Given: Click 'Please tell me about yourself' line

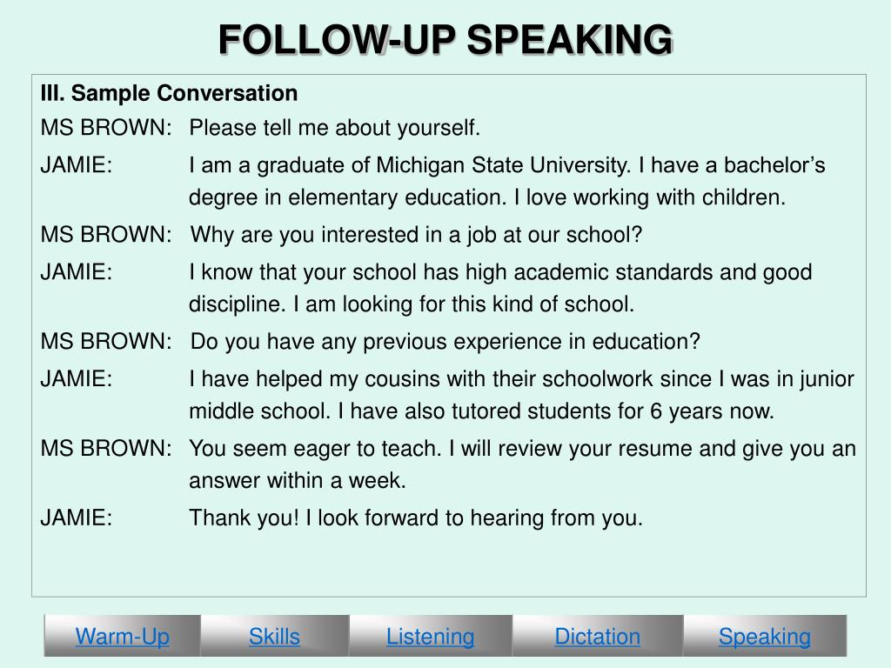Looking at the screenshot, I should (335, 128).
